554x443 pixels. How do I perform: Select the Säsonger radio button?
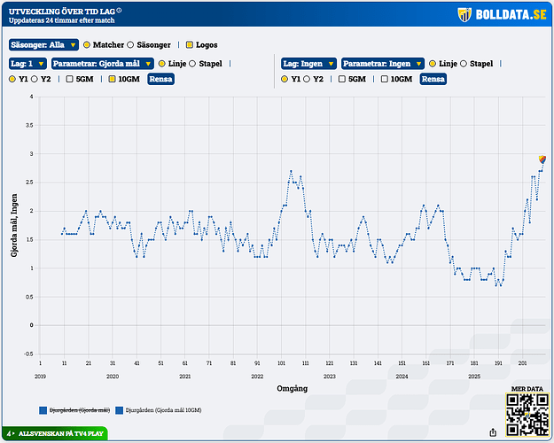pos(131,44)
